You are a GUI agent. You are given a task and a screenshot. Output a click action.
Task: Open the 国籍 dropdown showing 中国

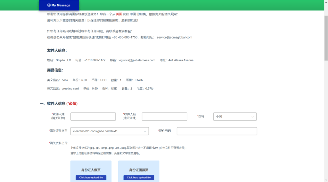(x=235, y=117)
